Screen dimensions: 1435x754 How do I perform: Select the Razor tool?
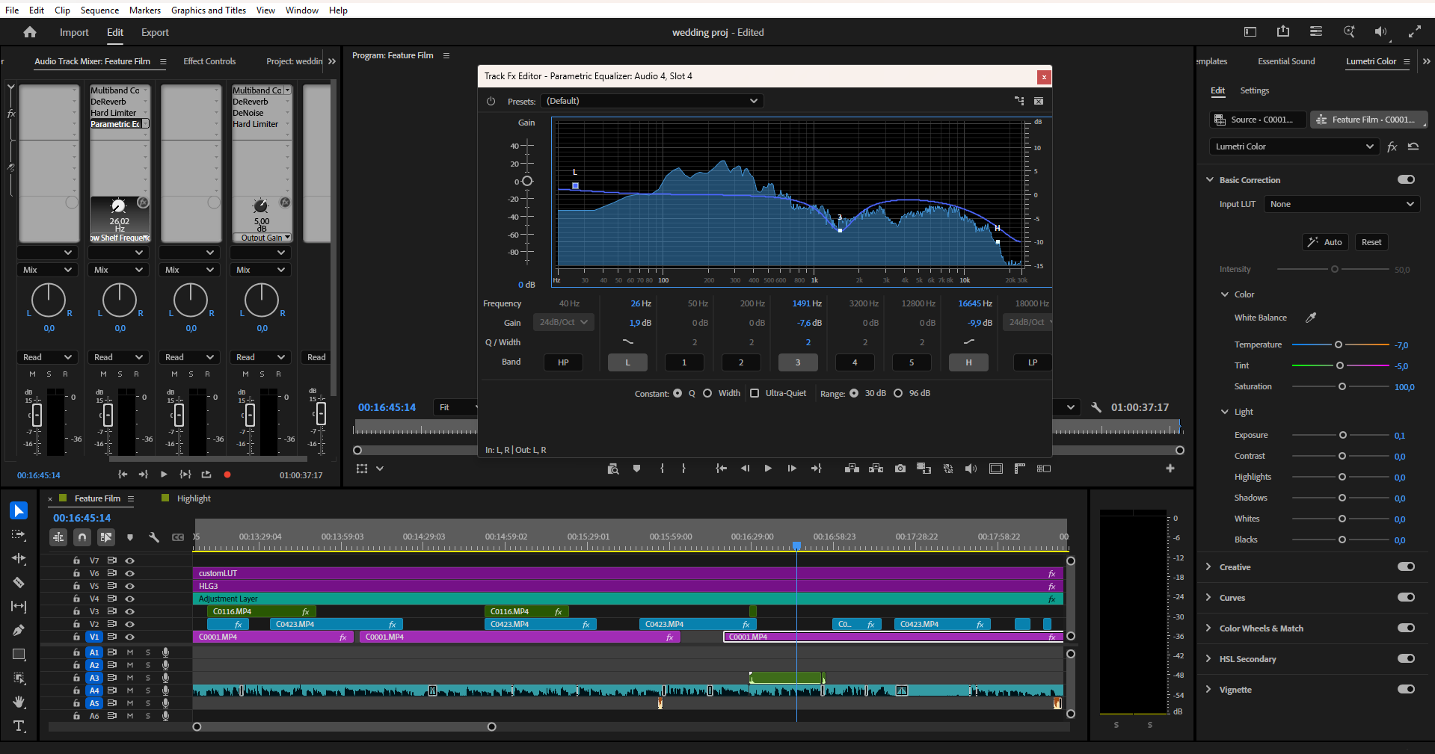click(19, 582)
